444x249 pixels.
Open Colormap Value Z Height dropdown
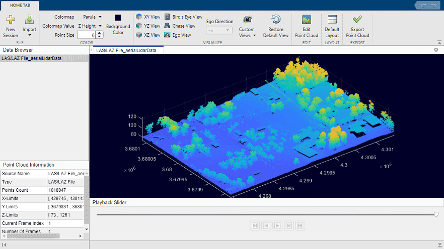(90, 26)
